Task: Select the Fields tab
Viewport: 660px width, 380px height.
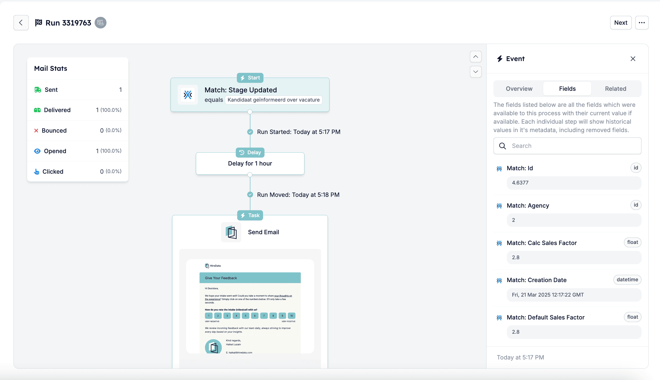Action: 567,89
